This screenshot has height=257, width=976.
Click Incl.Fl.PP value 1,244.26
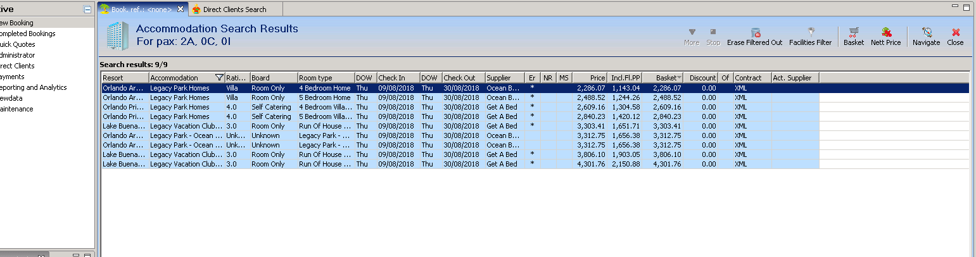click(x=626, y=97)
